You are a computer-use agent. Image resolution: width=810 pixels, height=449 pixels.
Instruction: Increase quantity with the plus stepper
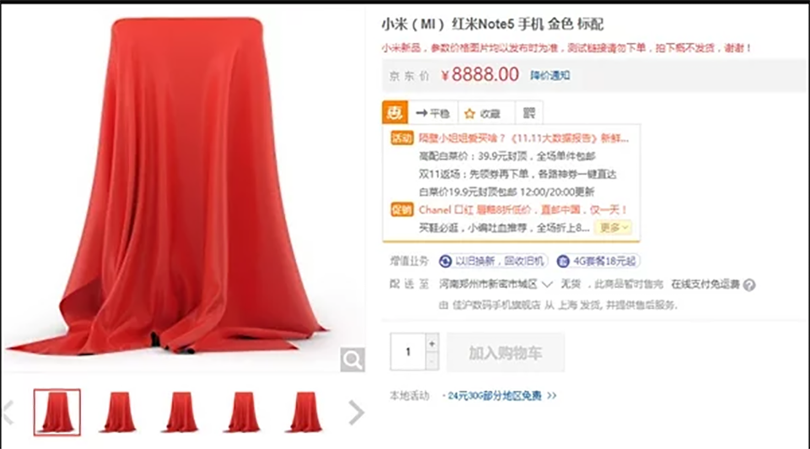[432, 344]
